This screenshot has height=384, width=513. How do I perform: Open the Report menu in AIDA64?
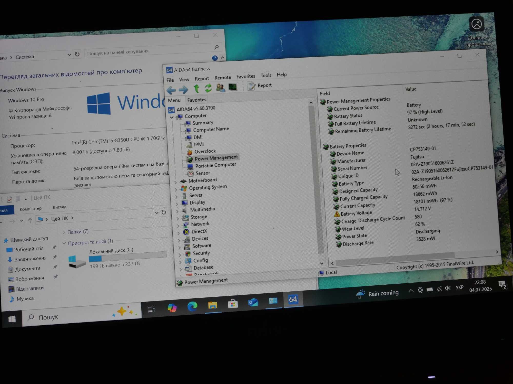point(202,79)
